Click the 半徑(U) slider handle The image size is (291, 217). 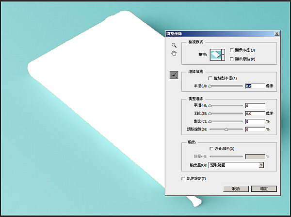[210, 86]
